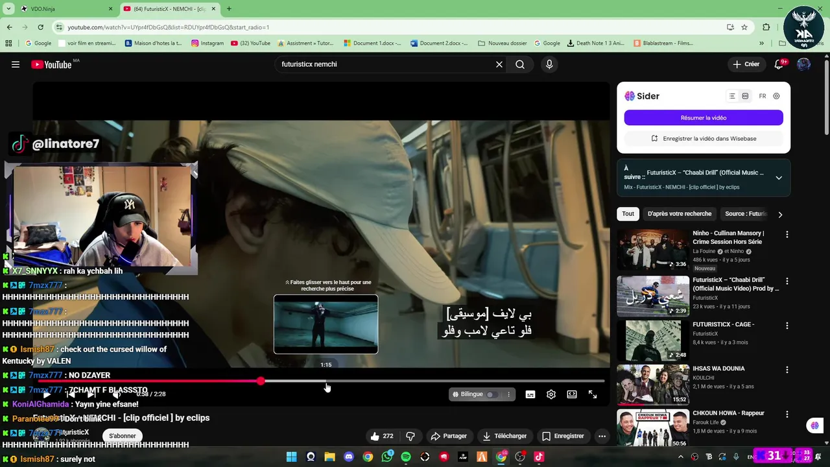Click the Partager share button
This screenshot has height=467, width=830.
click(x=449, y=436)
